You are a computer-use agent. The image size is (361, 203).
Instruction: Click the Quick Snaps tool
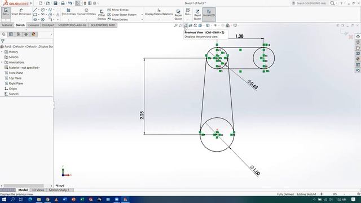pos(188,12)
